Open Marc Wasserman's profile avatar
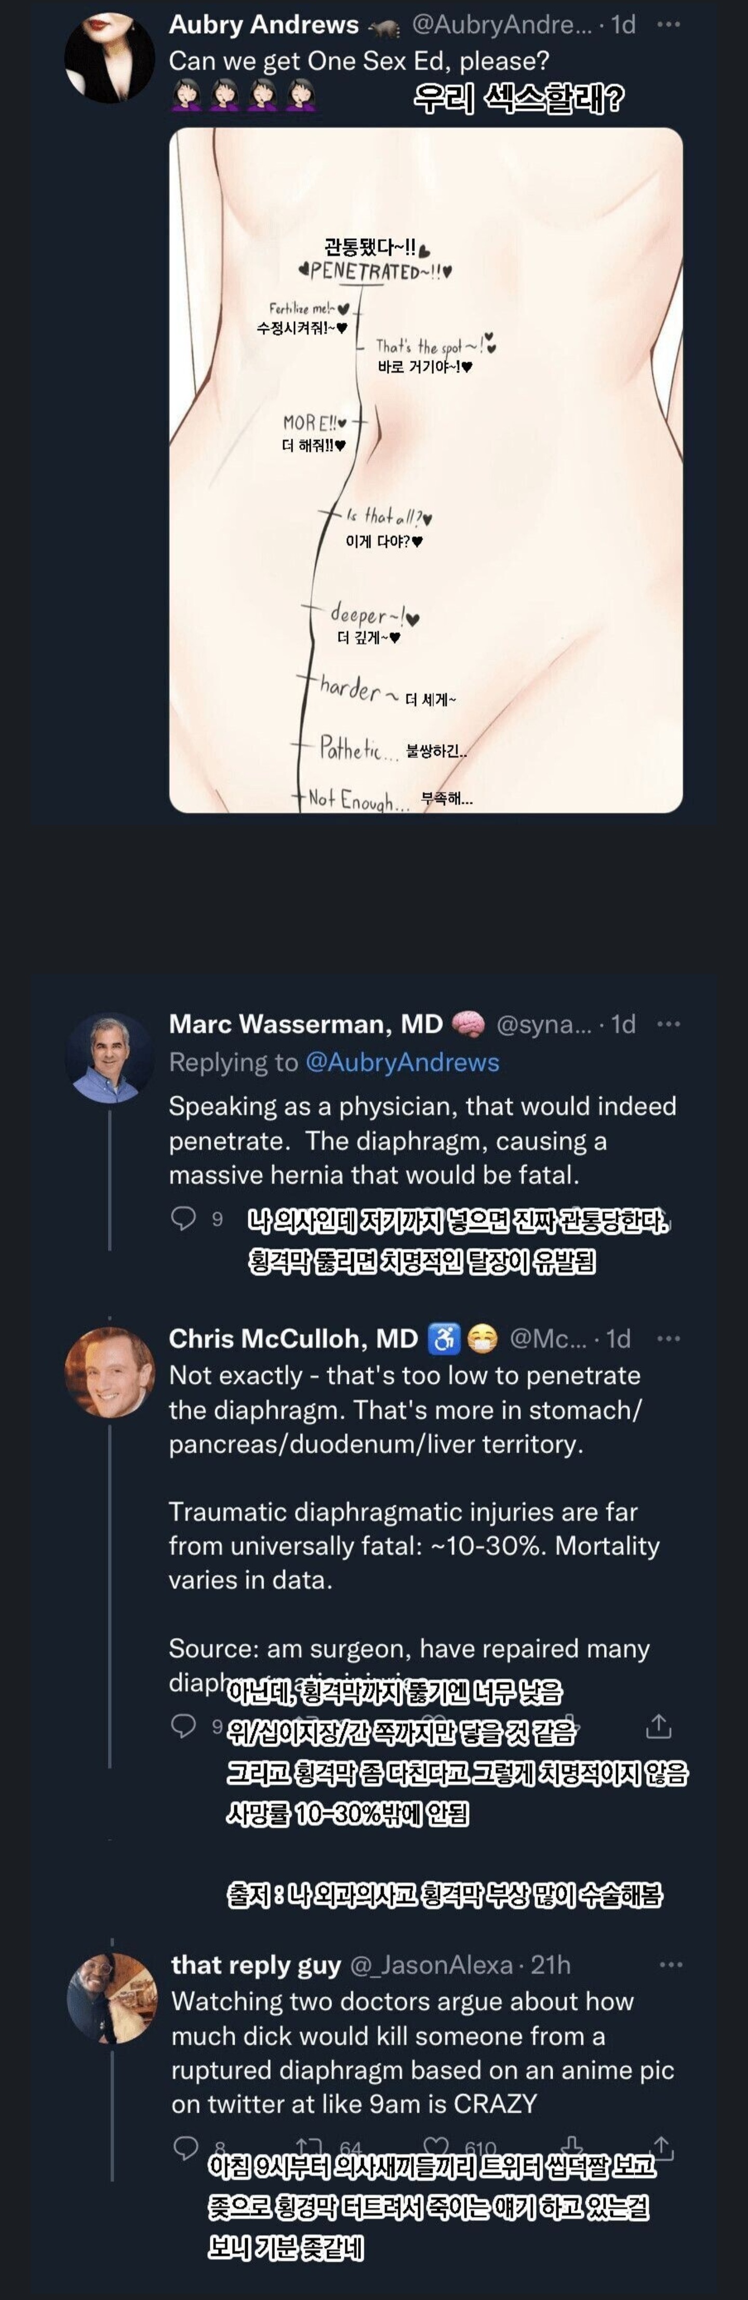Image resolution: width=748 pixels, height=2300 pixels. tap(109, 1057)
